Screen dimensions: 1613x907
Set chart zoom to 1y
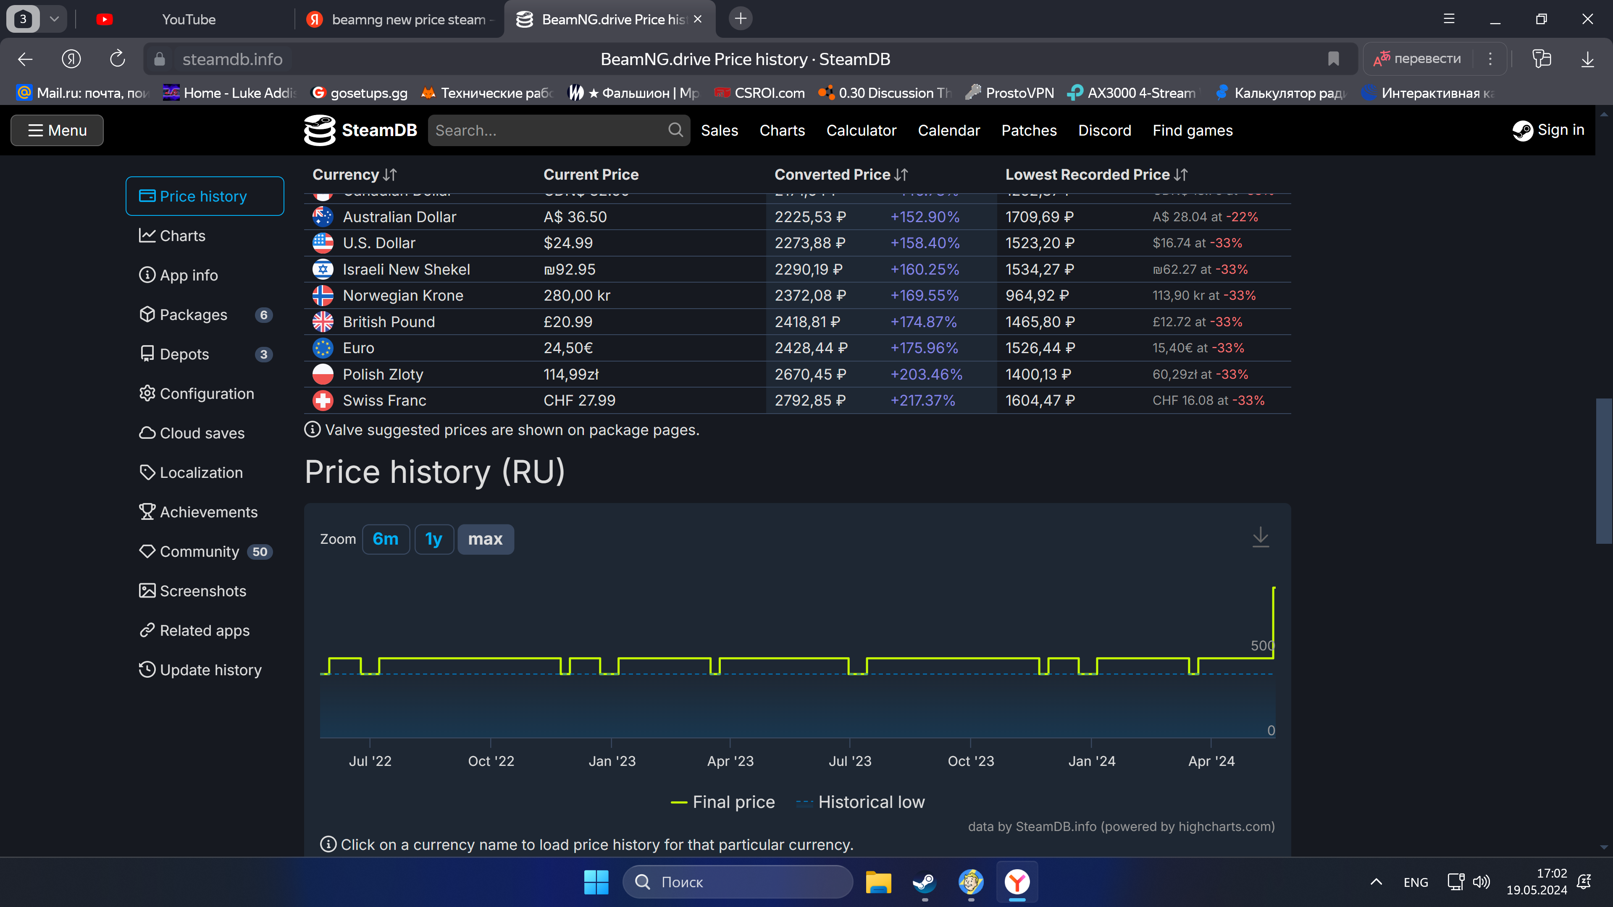tap(434, 539)
